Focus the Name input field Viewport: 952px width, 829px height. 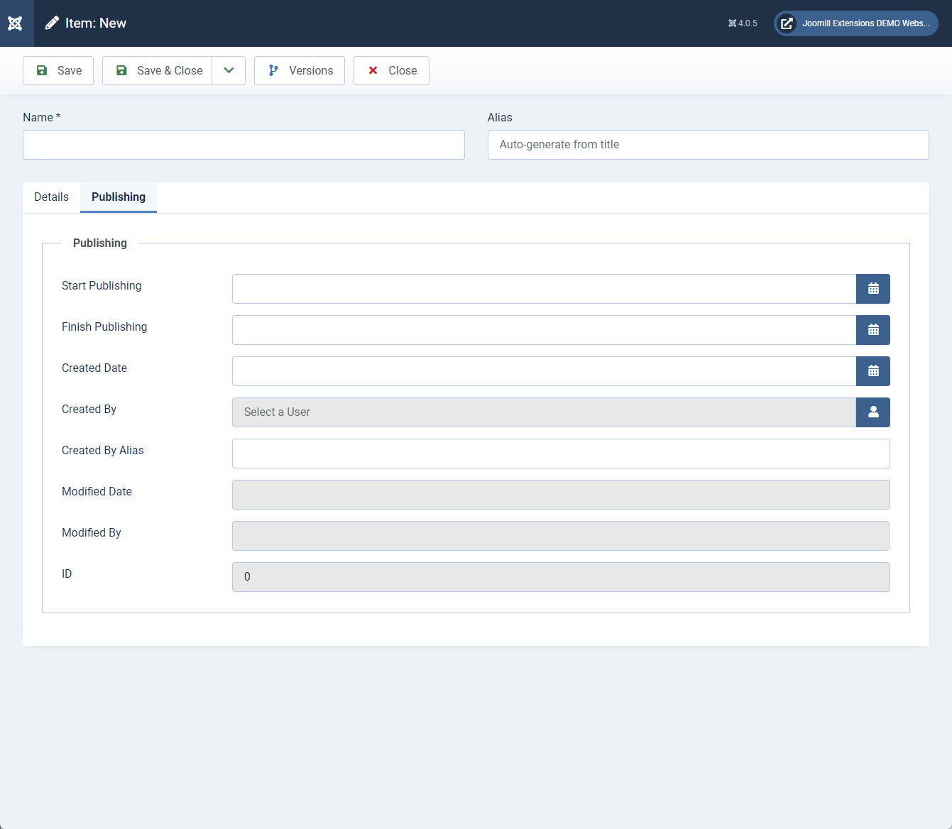coord(244,145)
